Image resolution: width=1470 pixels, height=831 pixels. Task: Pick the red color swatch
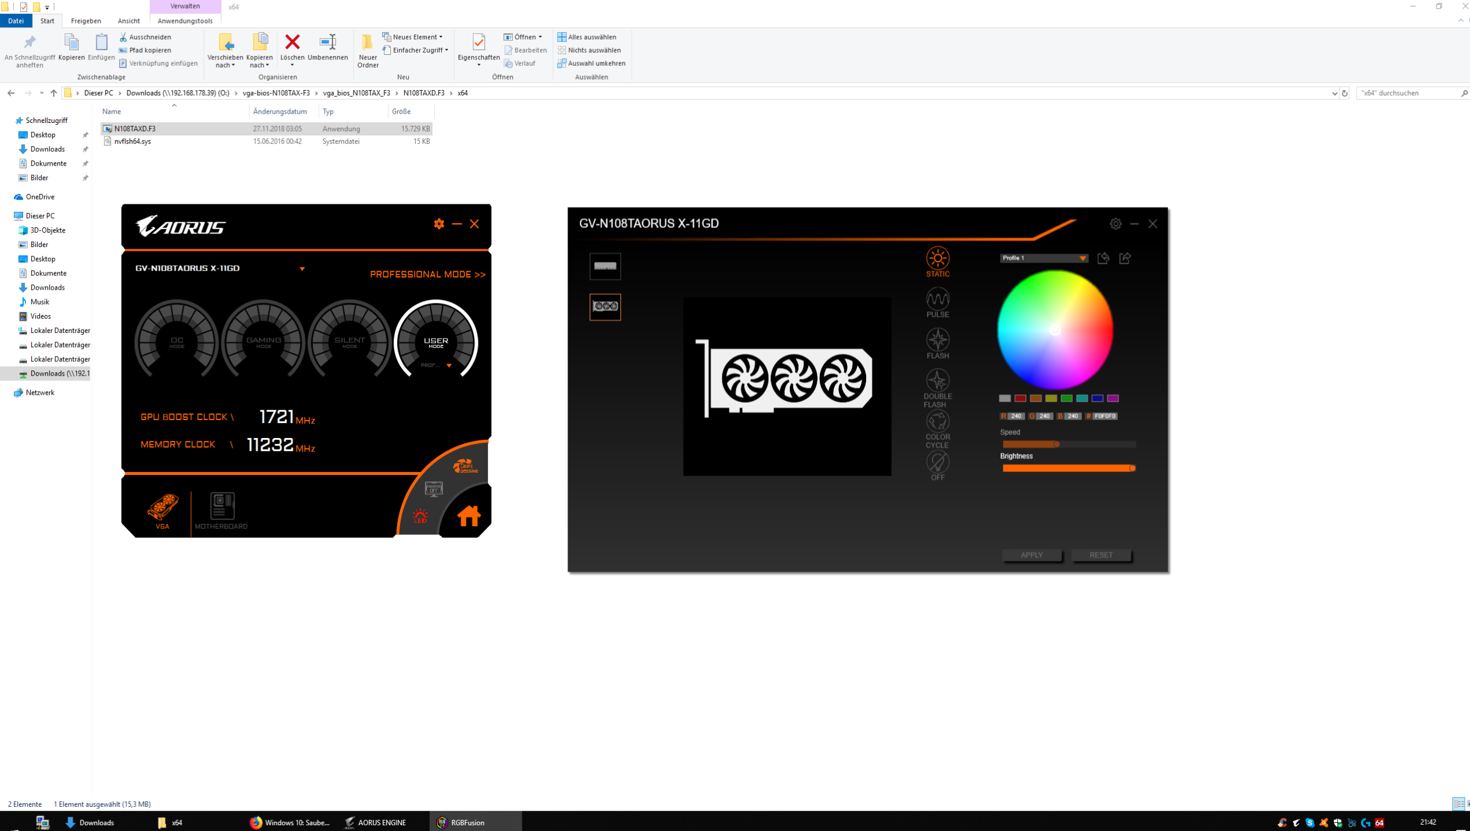(1020, 398)
